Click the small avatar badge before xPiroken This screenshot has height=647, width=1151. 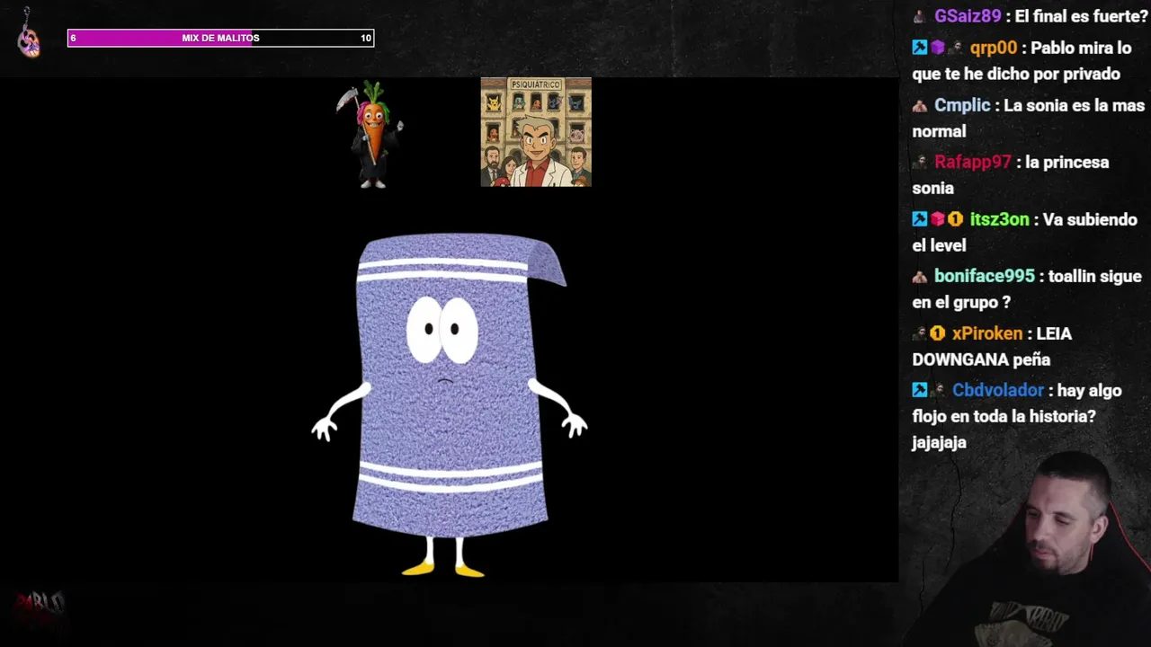pyautogui.click(x=919, y=333)
